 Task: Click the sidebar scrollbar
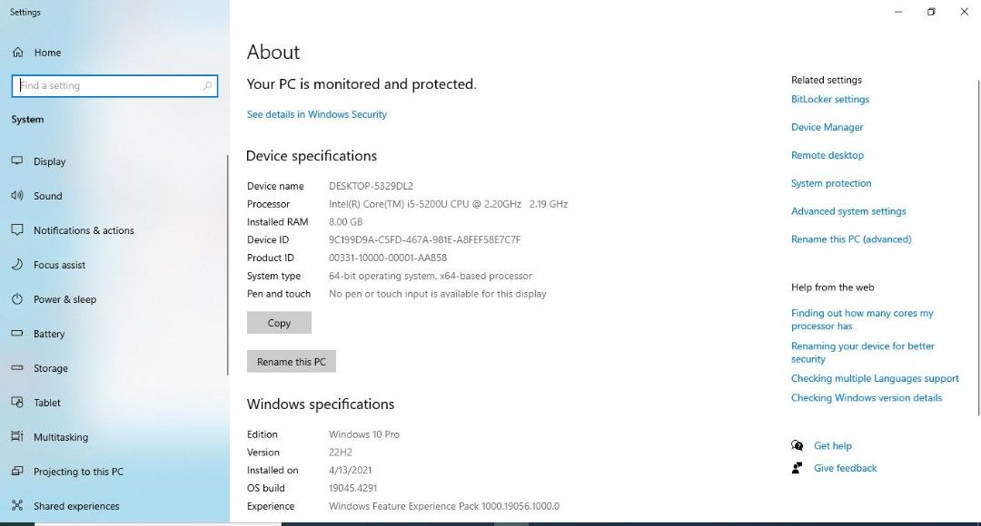click(x=228, y=266)
